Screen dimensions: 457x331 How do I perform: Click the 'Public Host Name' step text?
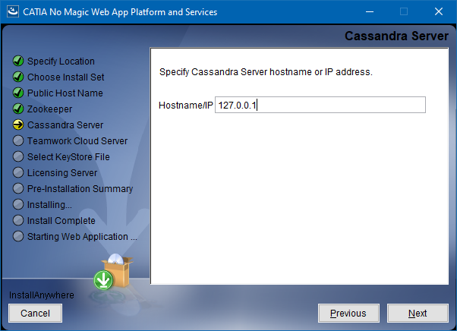click(x=65, y=93)
